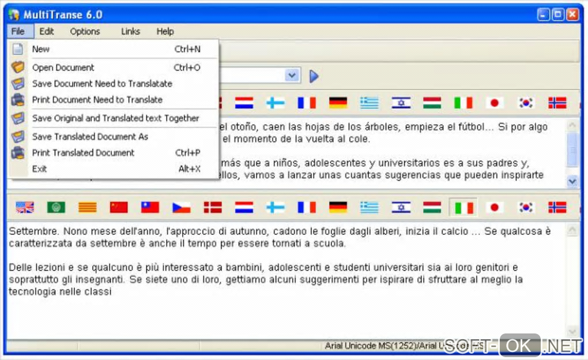Open the Help menu
This screenshot has height=360, width=588.
165,32
